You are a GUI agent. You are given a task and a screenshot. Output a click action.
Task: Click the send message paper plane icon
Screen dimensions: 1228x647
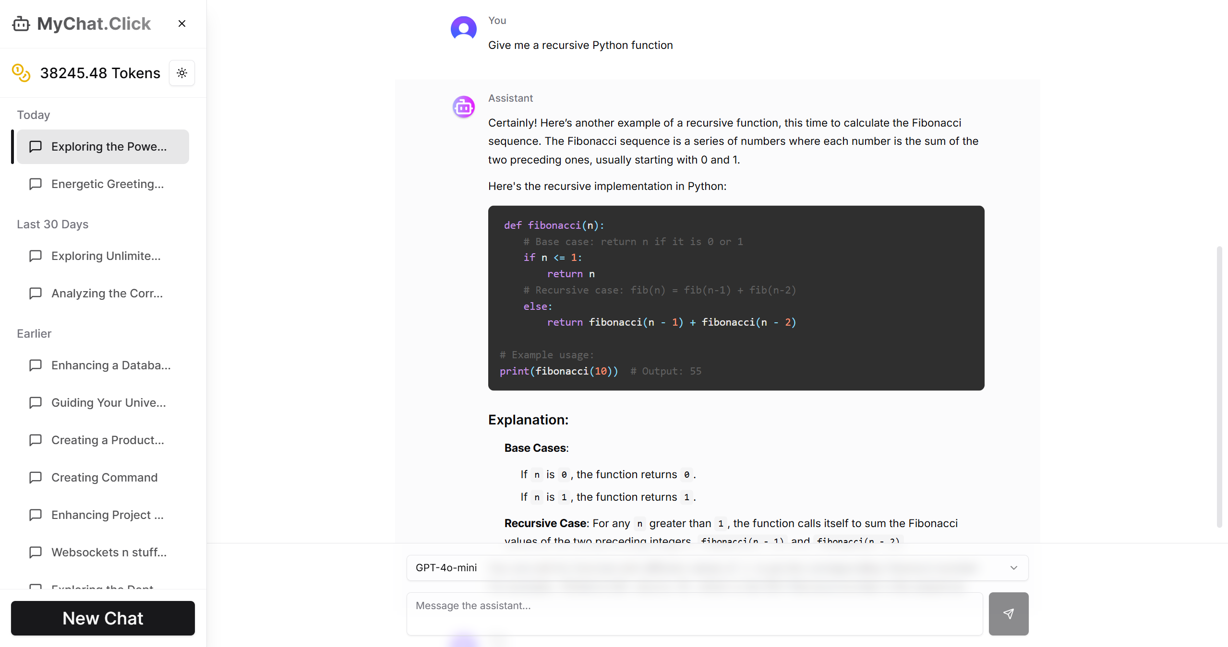point(1008,613)
